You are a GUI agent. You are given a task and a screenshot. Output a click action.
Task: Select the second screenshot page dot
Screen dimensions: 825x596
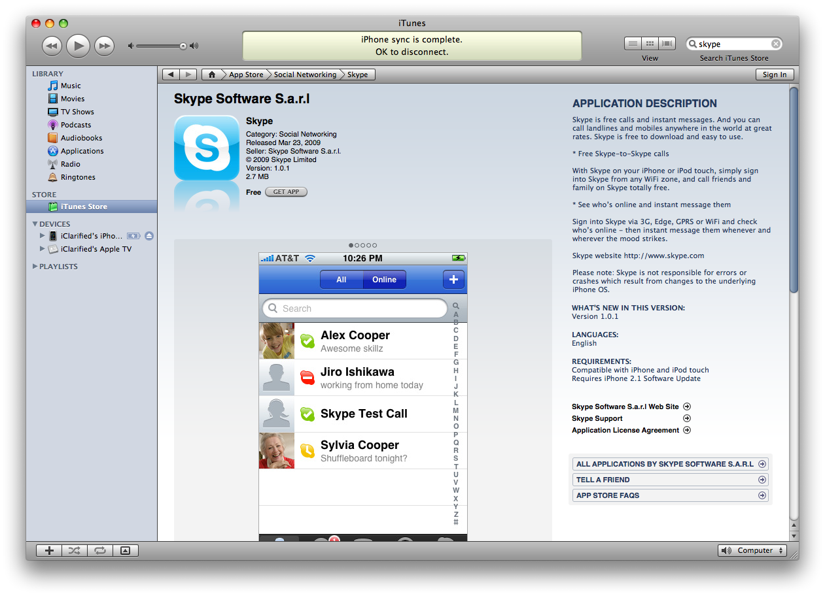coord(357,246)
